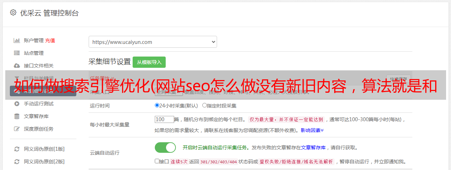
Task: Click the green 从模板导入 button
Action: pyautogui.click(x=149, y=62)
